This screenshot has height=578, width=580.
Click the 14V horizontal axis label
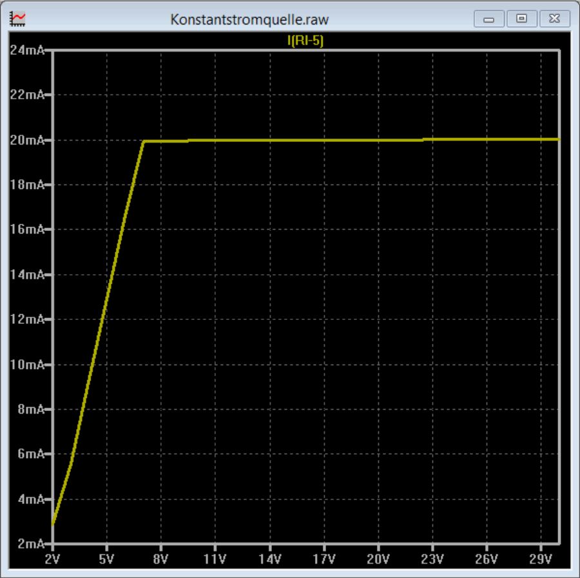click(269, 559)
